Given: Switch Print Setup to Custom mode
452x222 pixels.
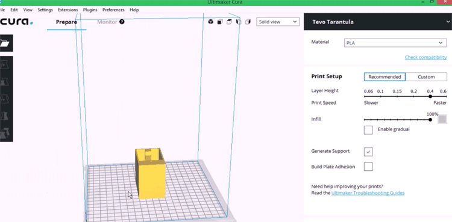Looking at the screenshot, I should 426,77.
